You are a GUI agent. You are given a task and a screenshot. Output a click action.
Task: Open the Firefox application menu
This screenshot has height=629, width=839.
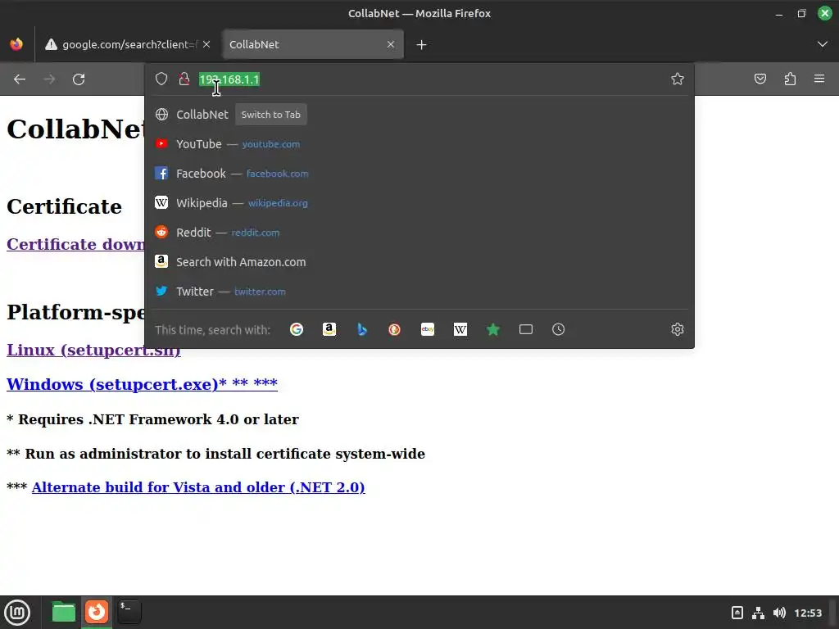click(819, 79)
